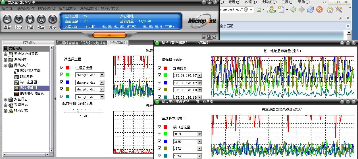Switch to the 进程综合信息 tab

point(68,43)
